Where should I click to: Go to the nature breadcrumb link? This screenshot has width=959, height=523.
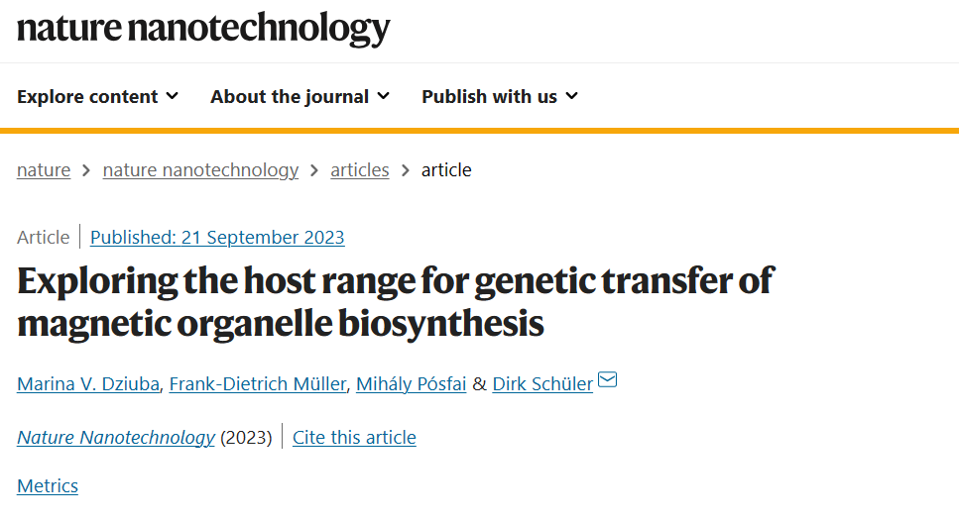44,169
